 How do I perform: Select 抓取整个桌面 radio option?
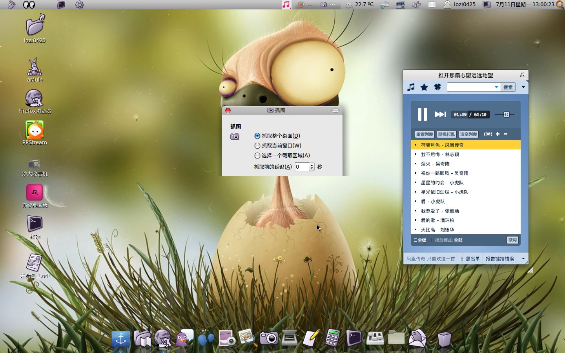pos(277,136)
